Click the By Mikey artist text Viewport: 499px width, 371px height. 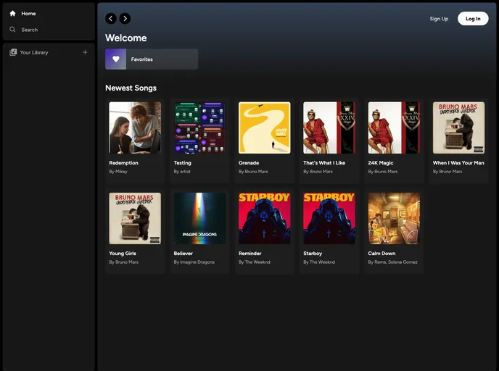click(x=118, y=171)
